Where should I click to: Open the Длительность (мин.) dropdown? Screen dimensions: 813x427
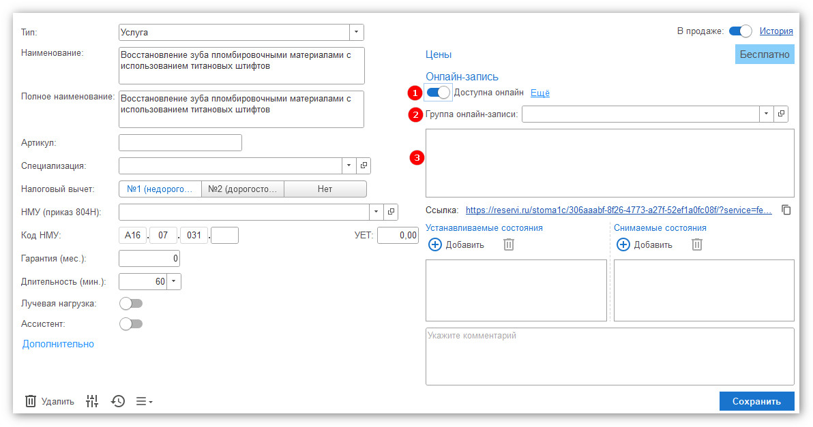pyautogui.click(x=174, y=281)
